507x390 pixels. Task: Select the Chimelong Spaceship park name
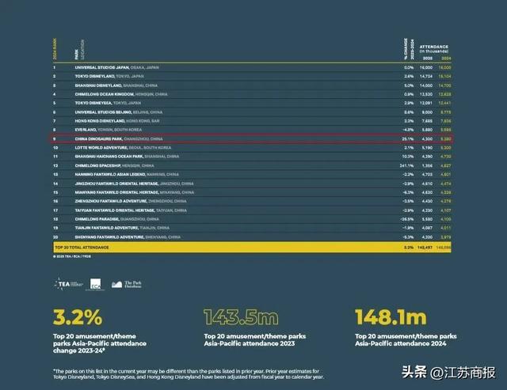[x=97, y=165]
